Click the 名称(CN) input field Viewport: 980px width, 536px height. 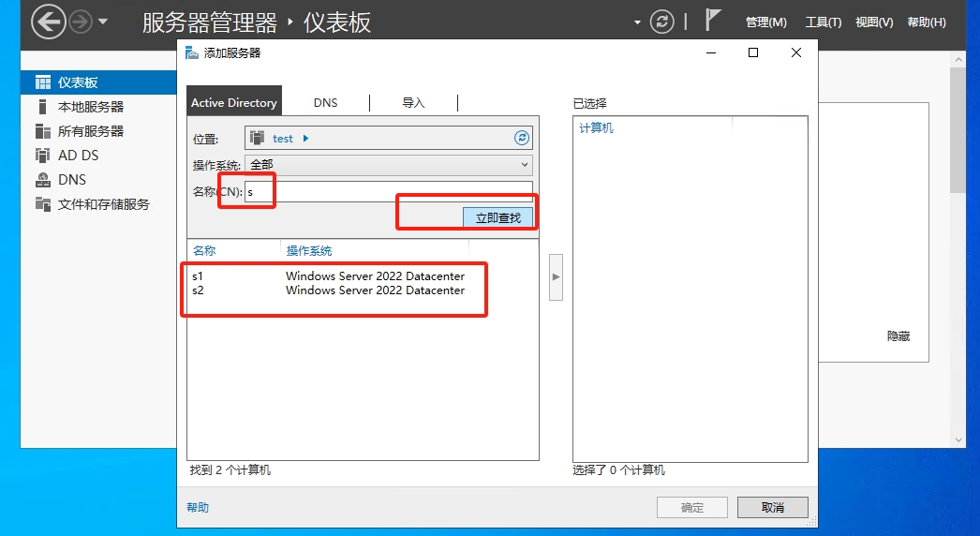(x=389, y=191)
